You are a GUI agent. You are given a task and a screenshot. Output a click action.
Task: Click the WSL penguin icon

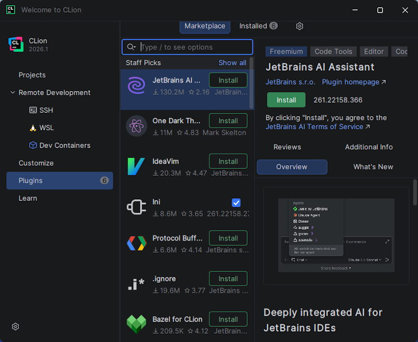coord(33,128)
